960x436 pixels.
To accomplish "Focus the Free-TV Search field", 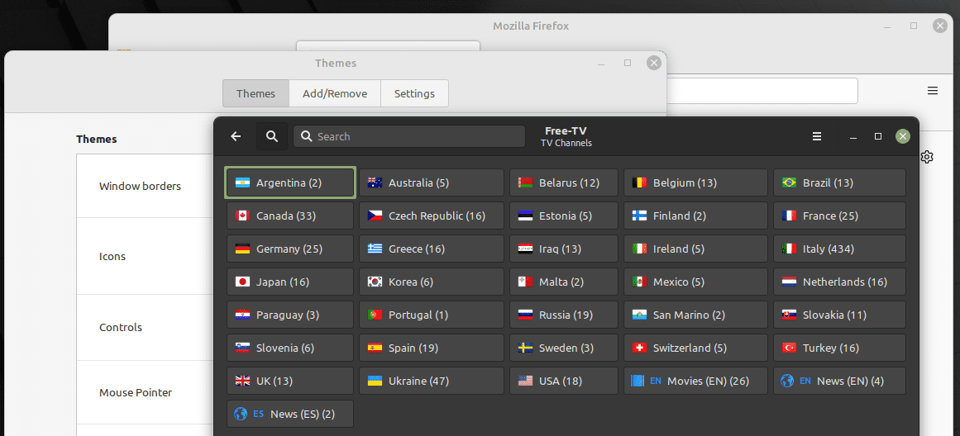I will 409,136.
